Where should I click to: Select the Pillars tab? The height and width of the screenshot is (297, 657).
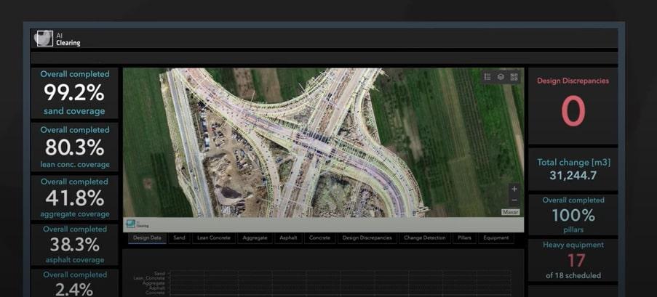point(464,237)
